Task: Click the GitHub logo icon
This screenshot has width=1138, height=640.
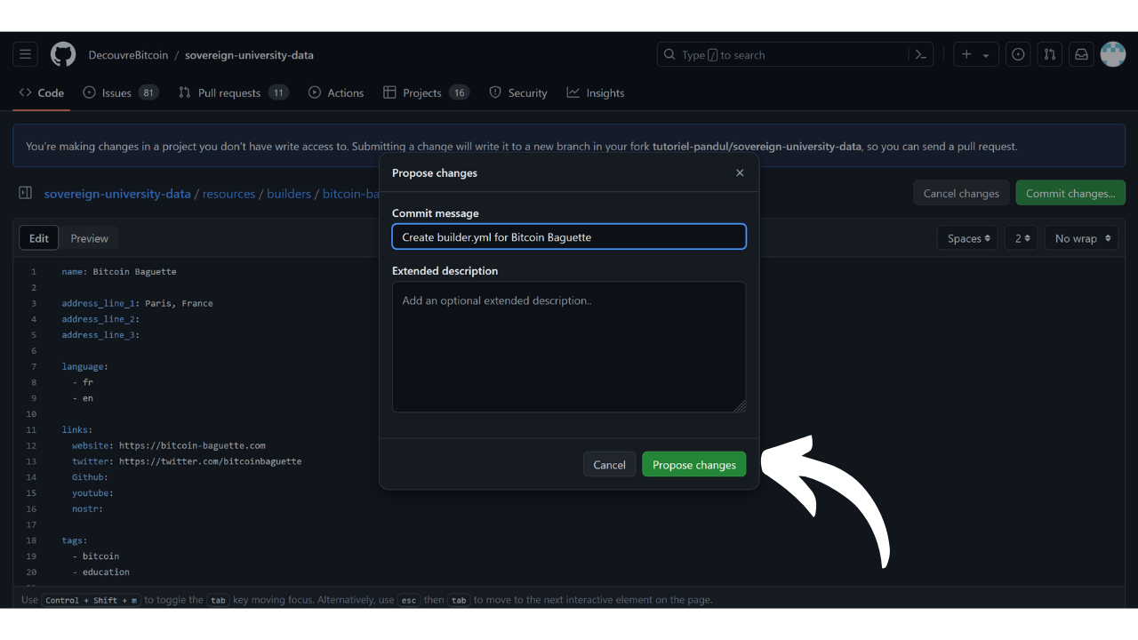Action: pyautogui.click(x=63, y=54)
